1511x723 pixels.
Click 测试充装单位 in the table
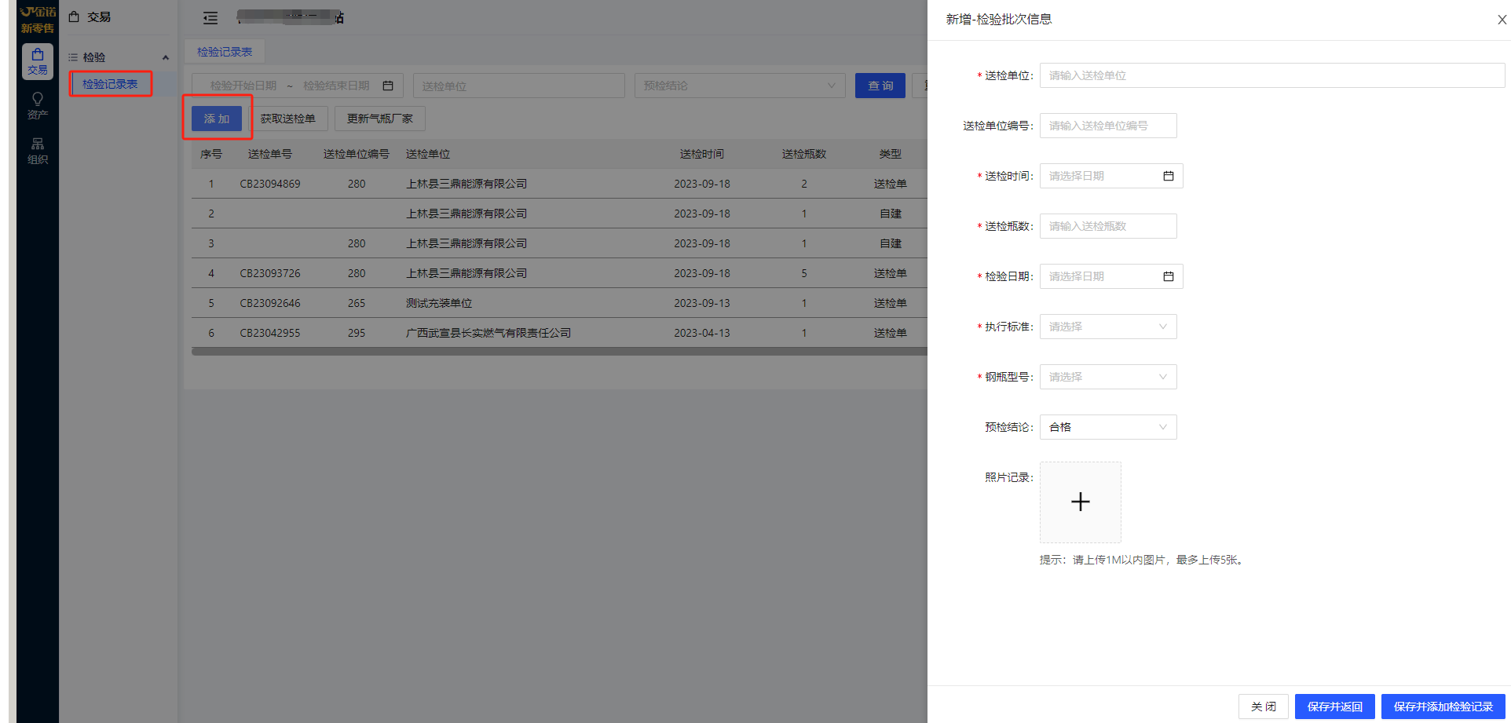pyautogui.click(x=439, y=303)
